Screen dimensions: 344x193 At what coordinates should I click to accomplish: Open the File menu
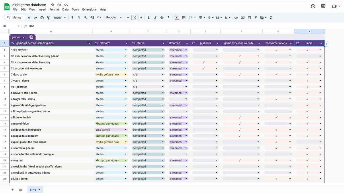click(x=15, y=9)
